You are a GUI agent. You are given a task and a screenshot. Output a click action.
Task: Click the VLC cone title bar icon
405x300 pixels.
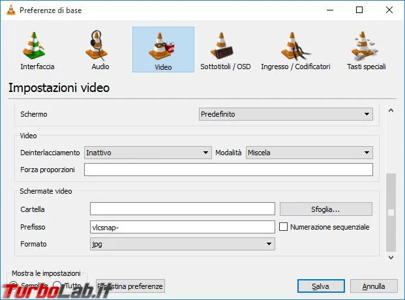pyautogui.click(x=11, y=10)
